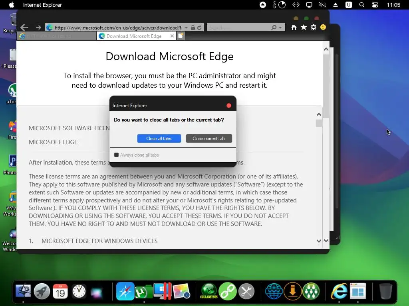Viewport: 409px width, 306px height.
Task: Open the green chain-link dock icon
Action: (228, 291)
